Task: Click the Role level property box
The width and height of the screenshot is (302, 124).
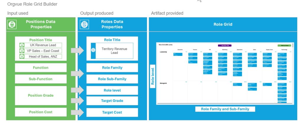Action: [x=112, y=90]
